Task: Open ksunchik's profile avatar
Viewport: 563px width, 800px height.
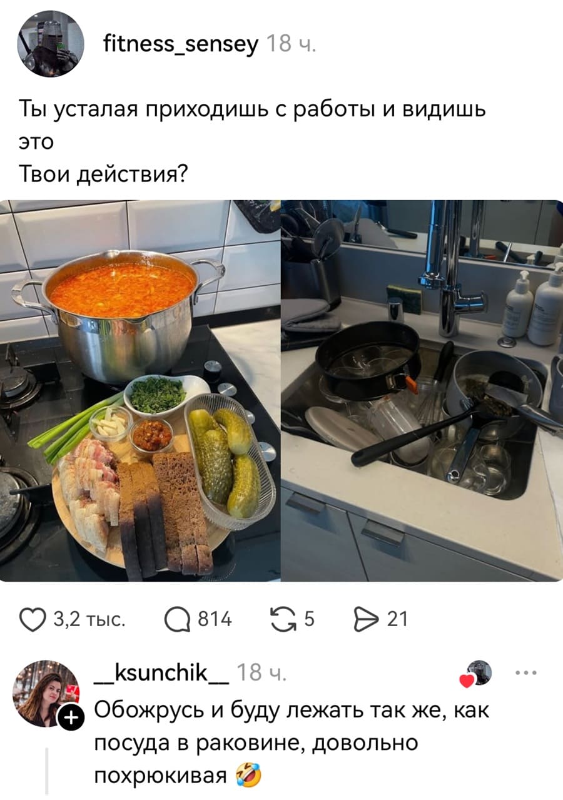Action: [x=46, y=693]
